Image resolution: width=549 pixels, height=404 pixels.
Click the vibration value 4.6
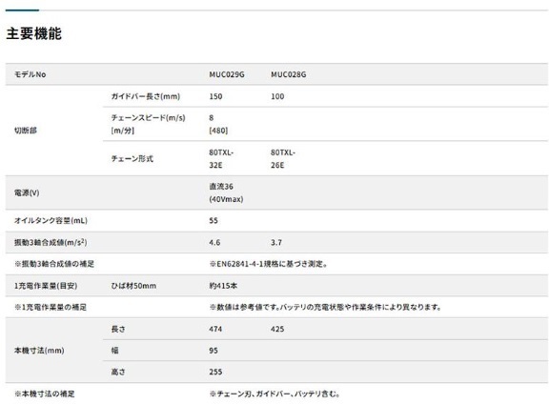pyautogui.click(x=214, y=242)
